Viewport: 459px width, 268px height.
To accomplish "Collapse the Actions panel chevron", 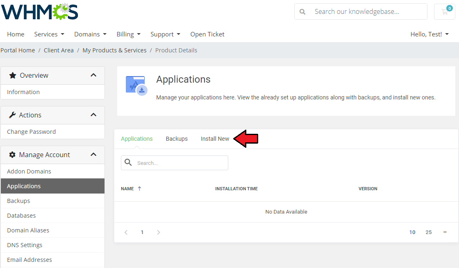I will (x=93, y=115).
